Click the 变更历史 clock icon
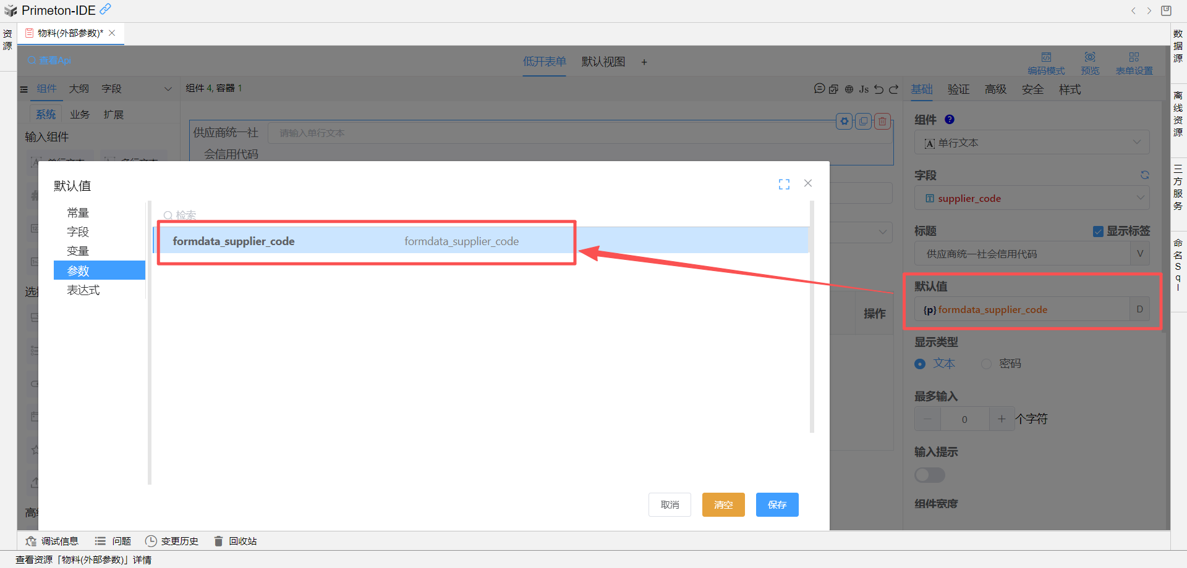This screenshot has width=1187, height=568. coord(151,541)
